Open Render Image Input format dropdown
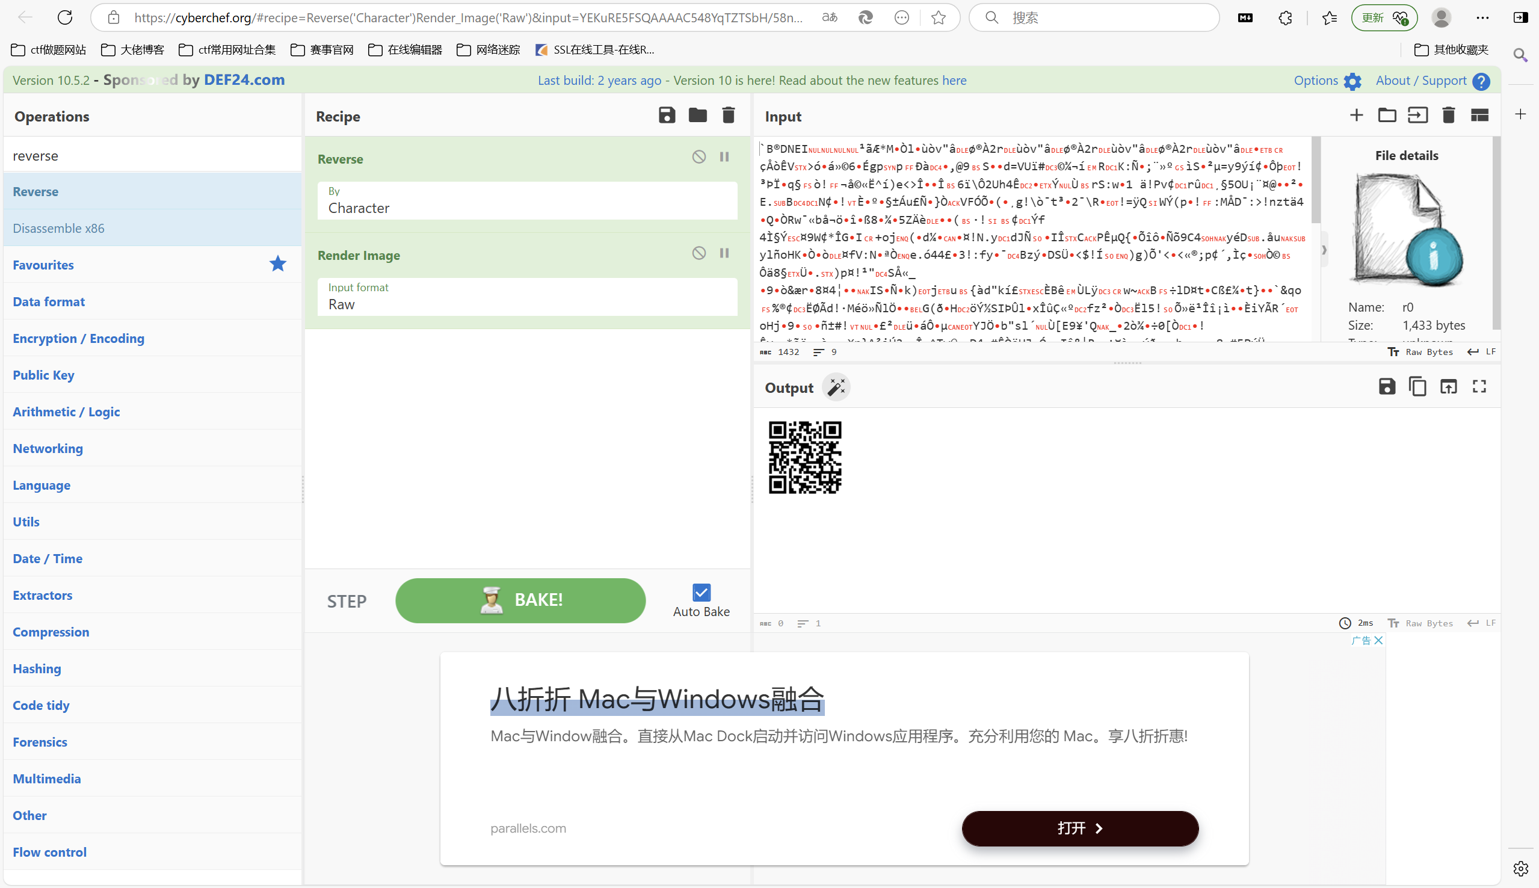The image size is (1539, 888). pyautogui.click(x=527, y=297)
